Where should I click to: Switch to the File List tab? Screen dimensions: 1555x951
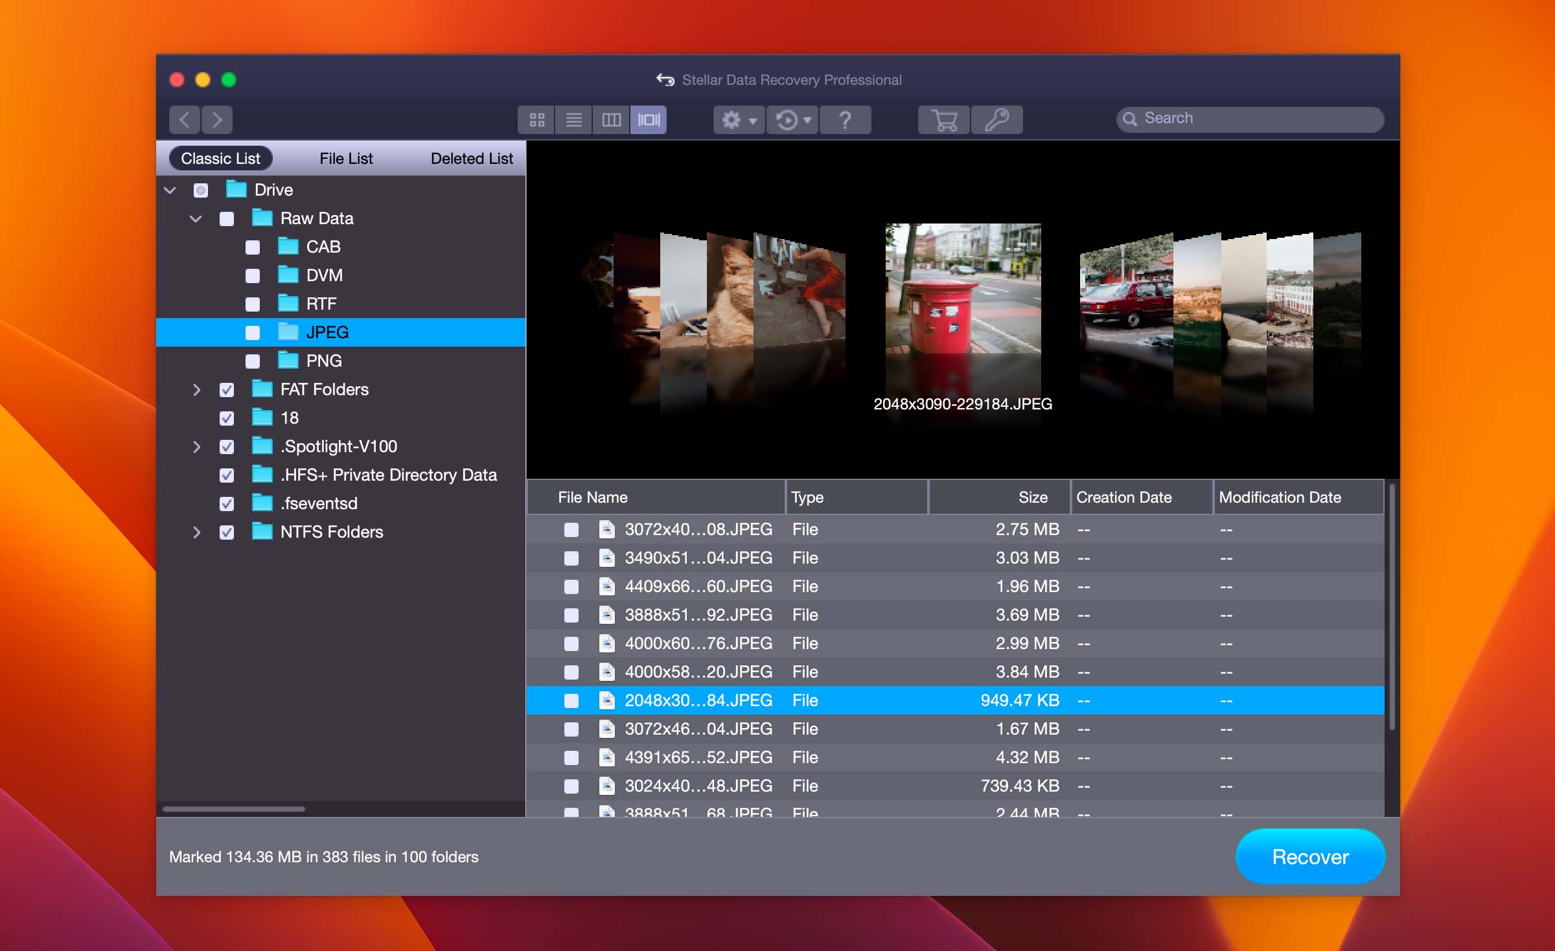[346, 158]
